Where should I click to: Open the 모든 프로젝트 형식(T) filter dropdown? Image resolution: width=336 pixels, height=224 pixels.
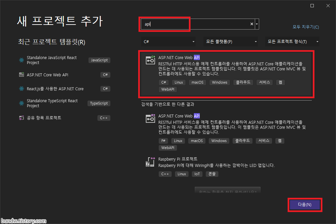[292, 41]
